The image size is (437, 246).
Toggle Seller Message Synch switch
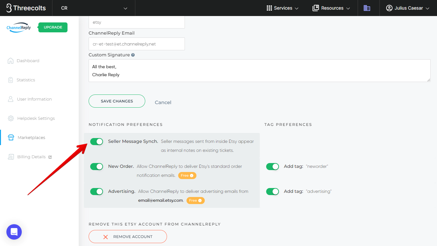click(x=97, y=142)
